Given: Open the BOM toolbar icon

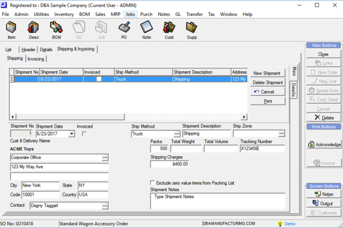Looking at the screenshot, I should click(x=57, y=27).
